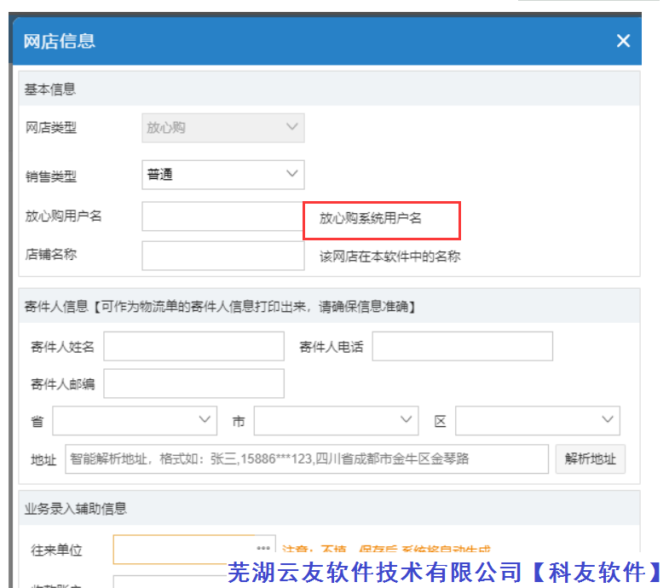
Task: Click into the 店铺名称 text box
Action: point(222,255)
